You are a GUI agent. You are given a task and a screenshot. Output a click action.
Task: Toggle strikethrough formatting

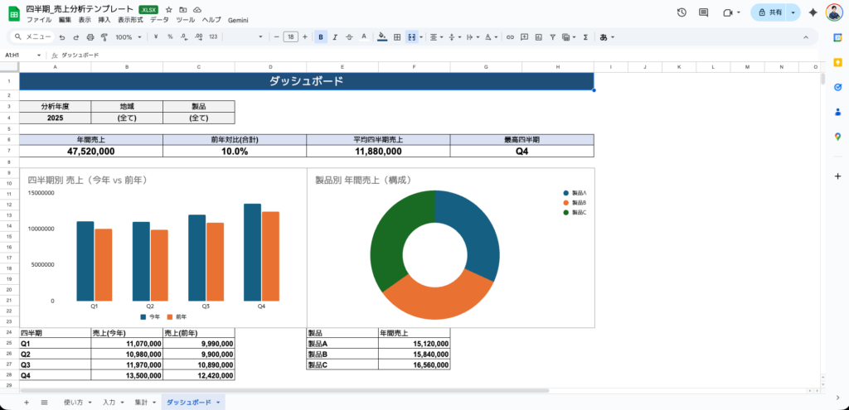pyautogui.click(x=349, y=37)
